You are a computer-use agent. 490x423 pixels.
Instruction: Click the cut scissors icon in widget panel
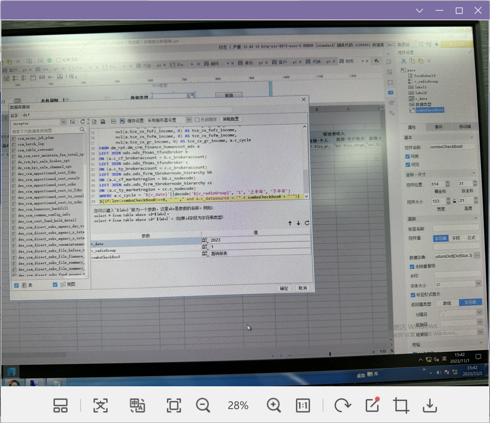[x=404, y=61]
